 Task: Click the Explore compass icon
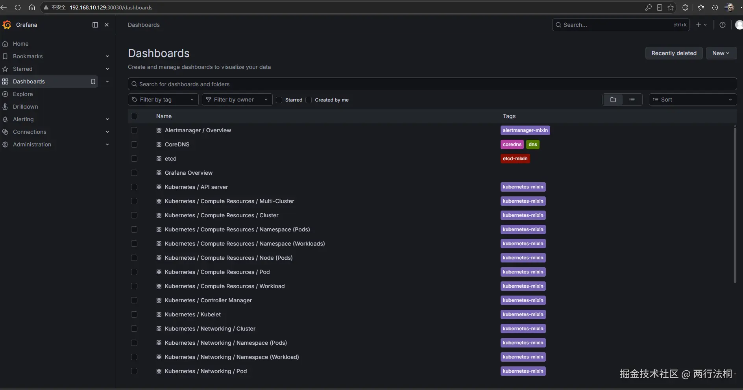[x=5, y=94]
